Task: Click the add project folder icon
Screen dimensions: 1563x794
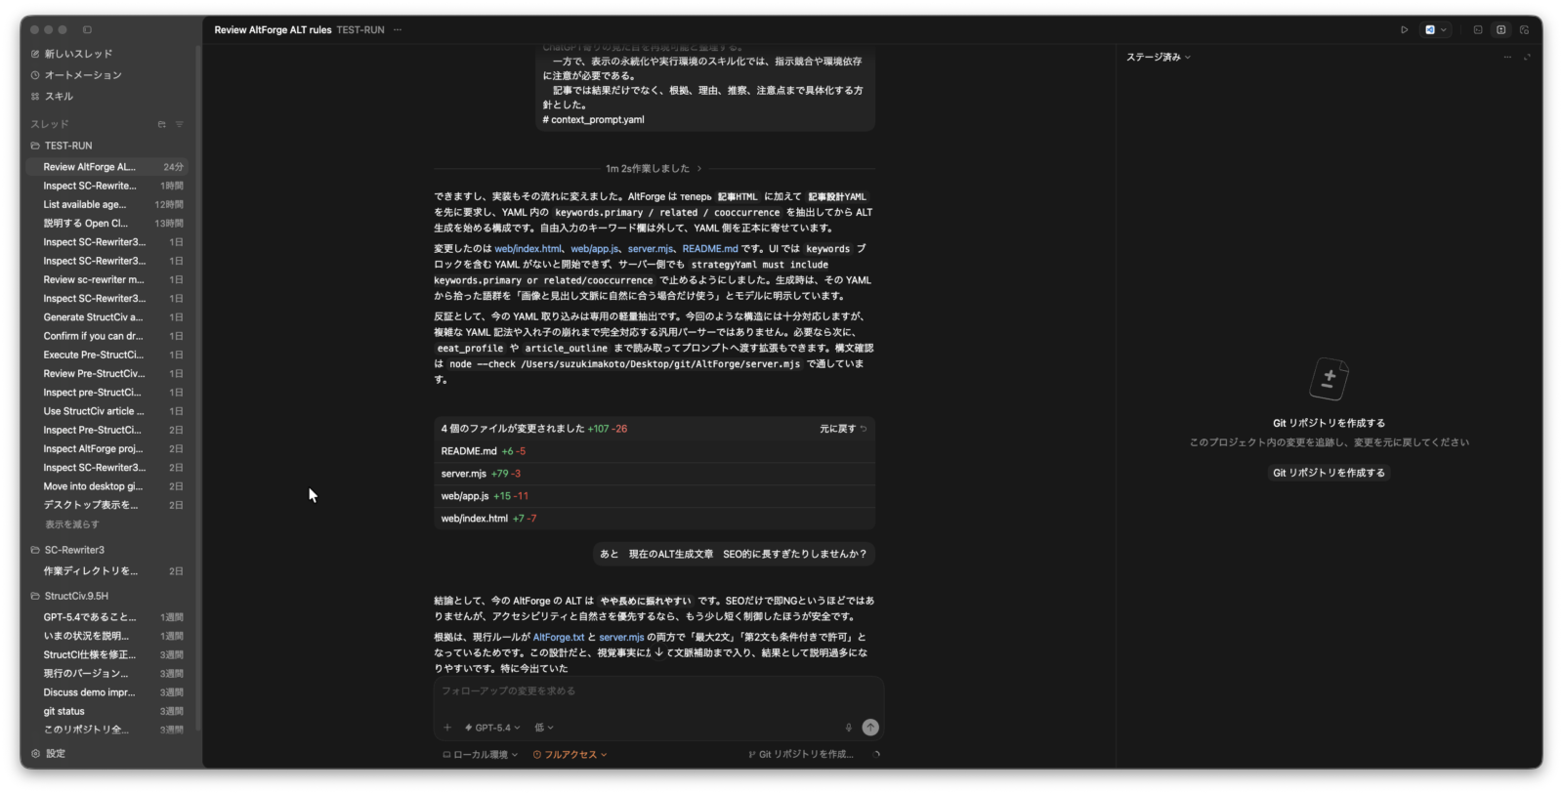Action: (x=162, y=124)
